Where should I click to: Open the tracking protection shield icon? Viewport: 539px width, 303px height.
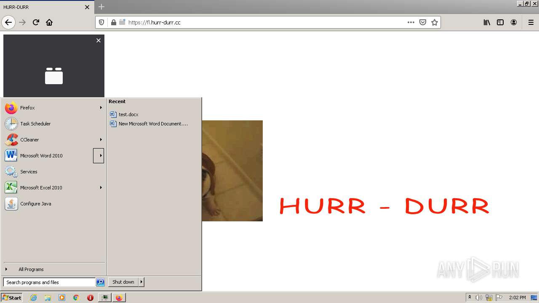101,22
